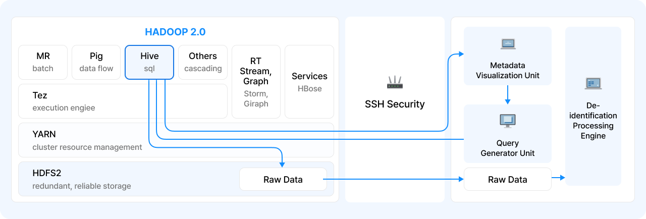The width and height of the screenshot is (646, 219).
Task: Click the De-identification Processing Engine label
Action: [593, 121]
